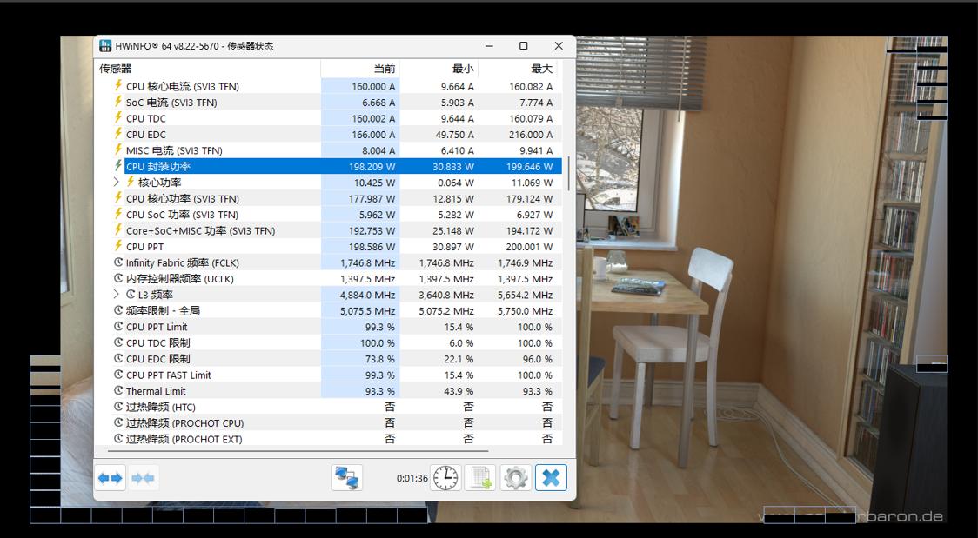Select the CPU 封装功率 row label
Viewport: 978px width, 538px height.
[x=158, y=166]
